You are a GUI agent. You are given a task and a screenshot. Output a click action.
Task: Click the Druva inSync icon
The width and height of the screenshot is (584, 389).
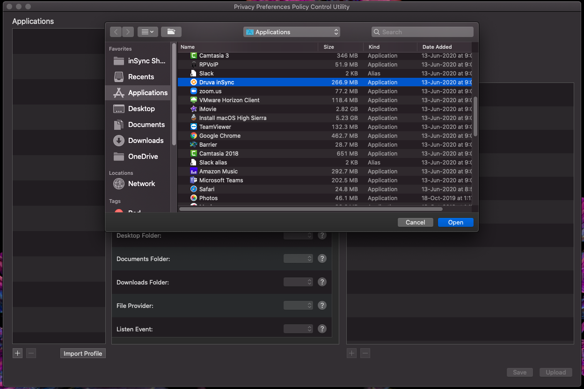194,82
